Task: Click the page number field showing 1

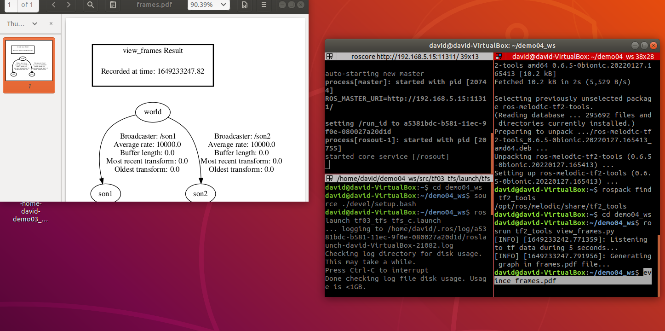Action: click(10, 5)
